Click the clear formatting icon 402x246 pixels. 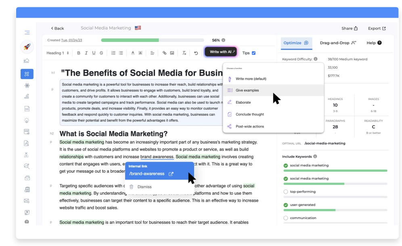[x=184, y=53]
